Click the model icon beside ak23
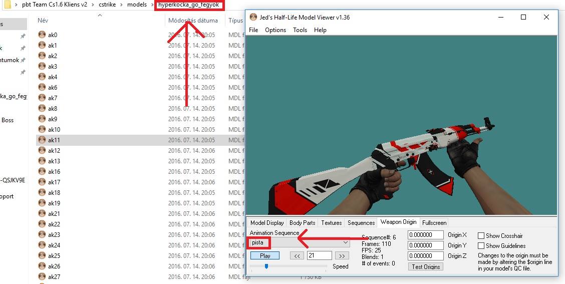 coord(42,234)
